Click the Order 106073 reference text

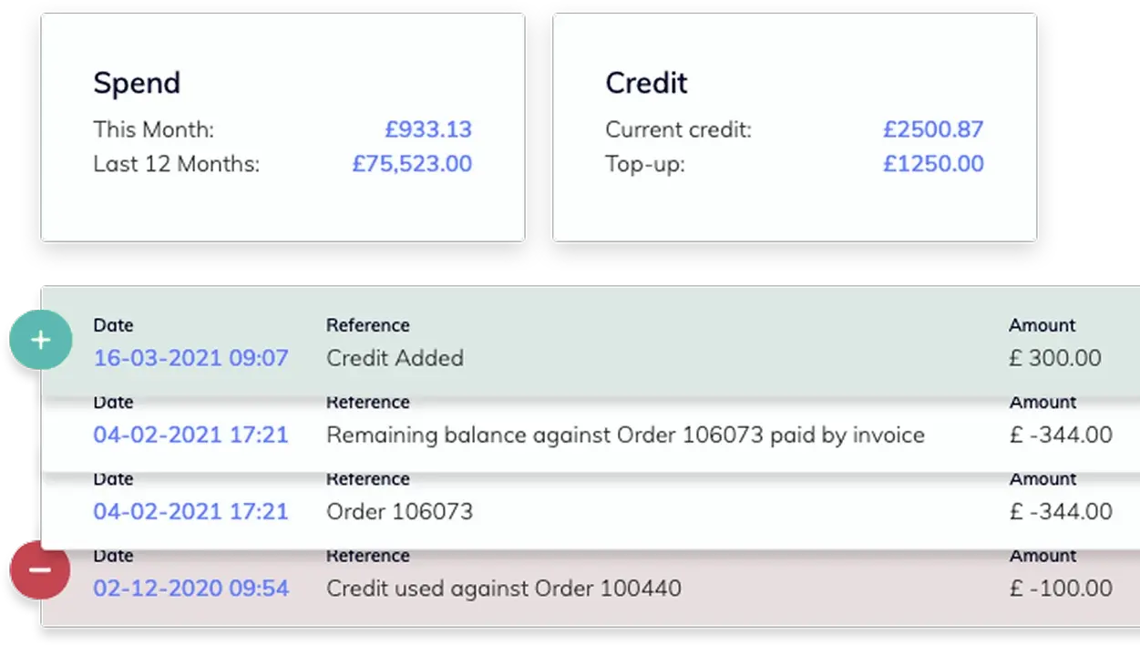coord(399,512)
